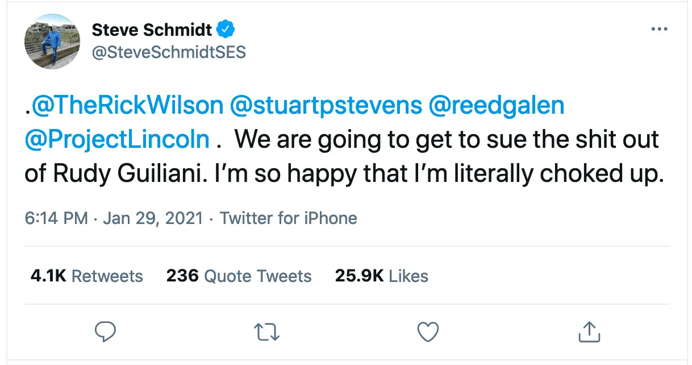692x365 pixels.
Task: Open the Twitter for iPhone source link
Action: pyautogui.click(x=289, y=218)
